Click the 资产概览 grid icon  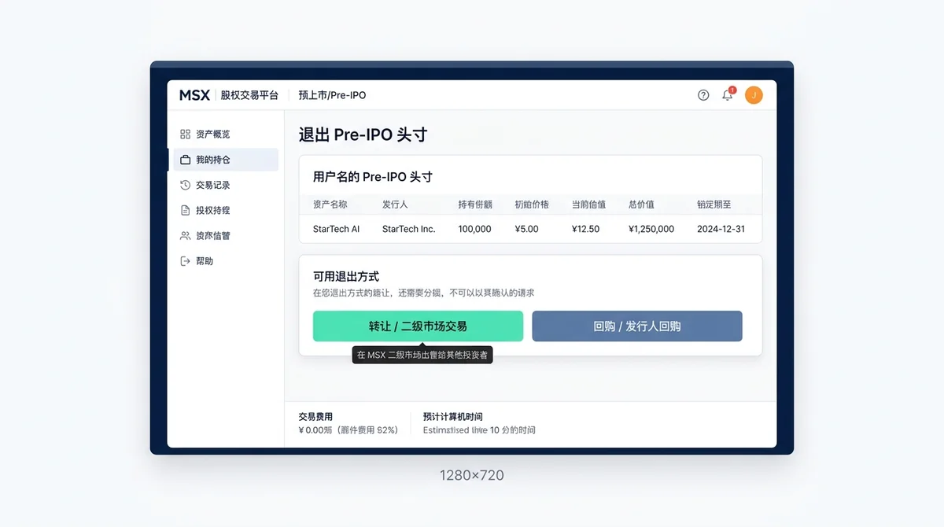(186, 135)
